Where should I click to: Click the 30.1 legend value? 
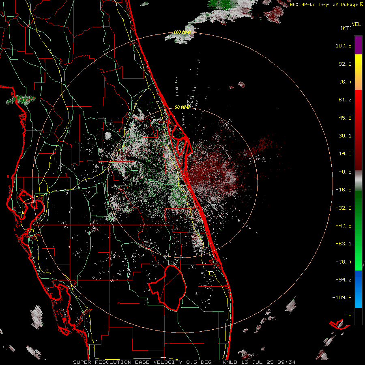345,136
